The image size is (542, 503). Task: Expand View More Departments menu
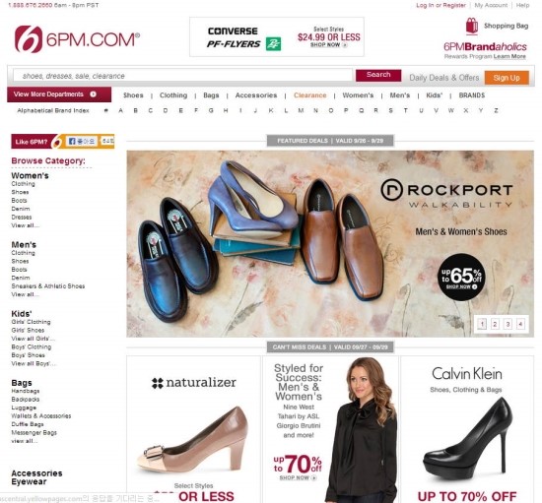pos(59,94)
